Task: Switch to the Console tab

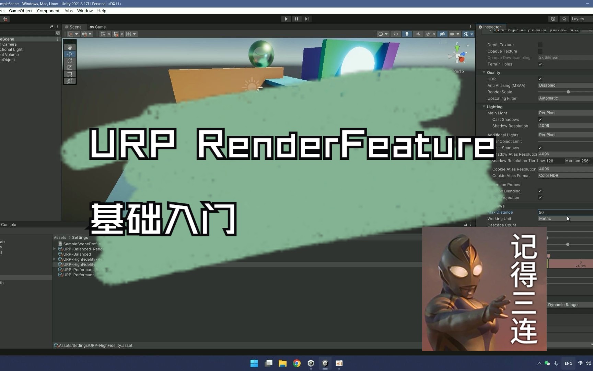Action: (9, 225)
